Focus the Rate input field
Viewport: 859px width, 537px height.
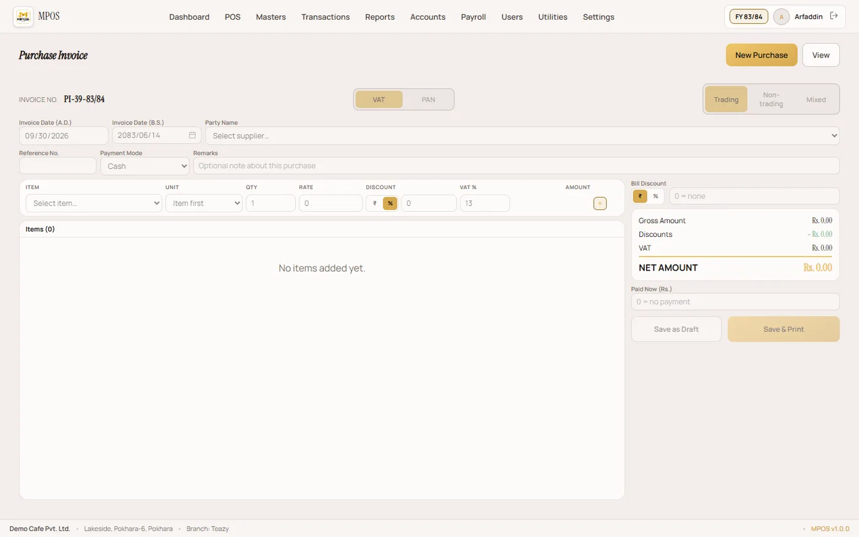click(x=331, y=203)
